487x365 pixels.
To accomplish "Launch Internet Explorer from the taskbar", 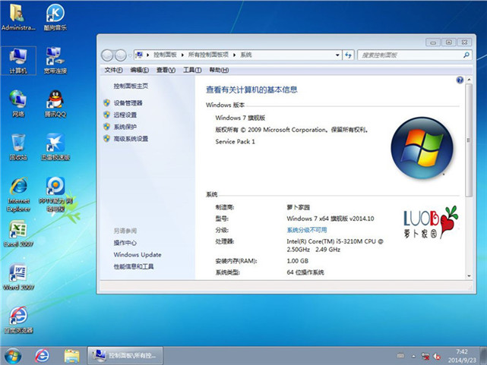I will [42, 356].
